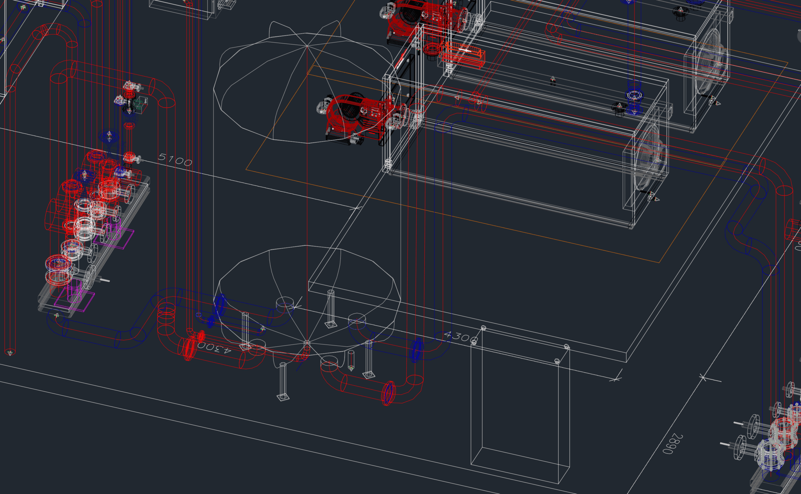Select the lower magenta rectangle near rail

[74, 299]
